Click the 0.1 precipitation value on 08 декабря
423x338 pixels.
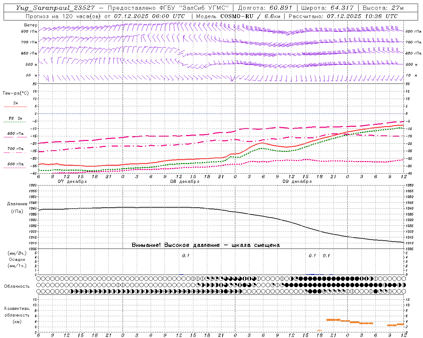186,255
